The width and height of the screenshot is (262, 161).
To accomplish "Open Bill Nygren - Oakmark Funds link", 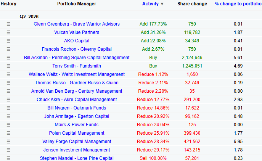I will point(77,108).
